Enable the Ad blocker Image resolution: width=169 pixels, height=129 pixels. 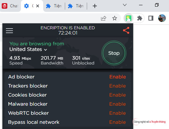[x=117, y=77]
